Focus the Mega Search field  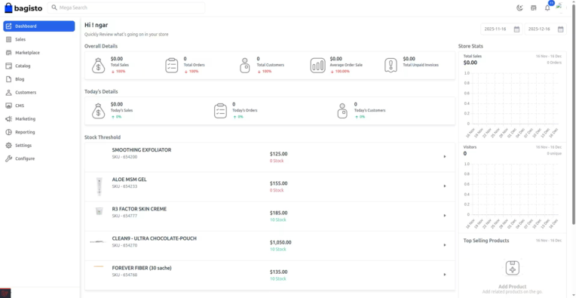[126, 8]
